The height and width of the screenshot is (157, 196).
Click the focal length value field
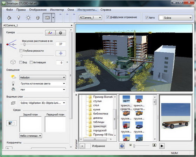[x=61, y=44]
